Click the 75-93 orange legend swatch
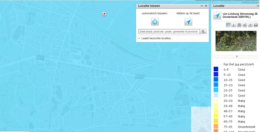 coord(216,127)
